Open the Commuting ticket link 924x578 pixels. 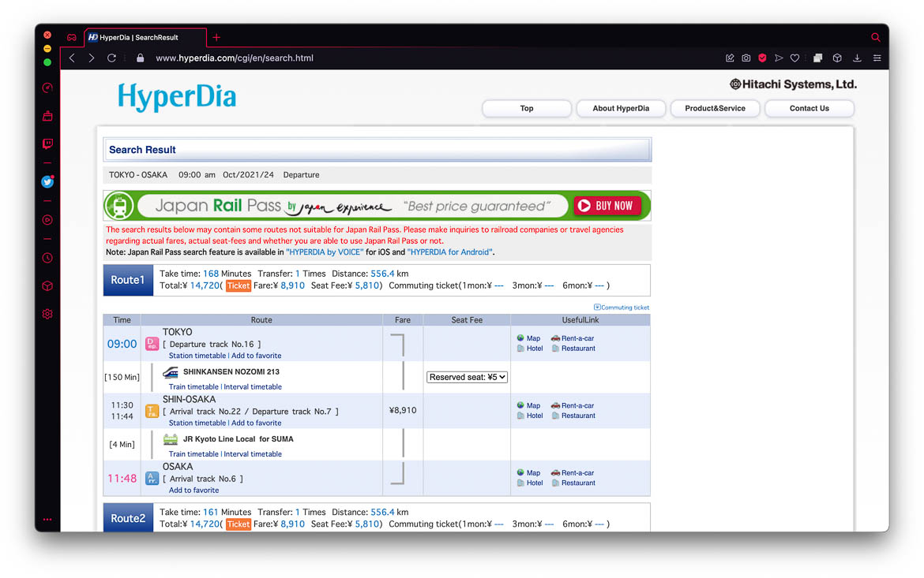coord(622,308)
